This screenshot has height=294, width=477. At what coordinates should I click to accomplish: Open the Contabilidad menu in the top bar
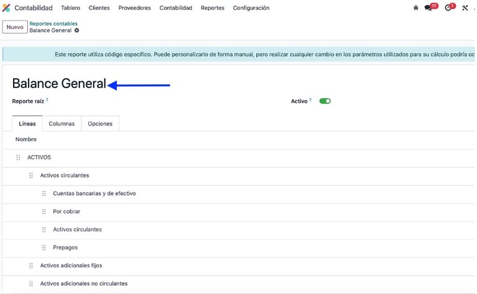(x=176, y=8)
